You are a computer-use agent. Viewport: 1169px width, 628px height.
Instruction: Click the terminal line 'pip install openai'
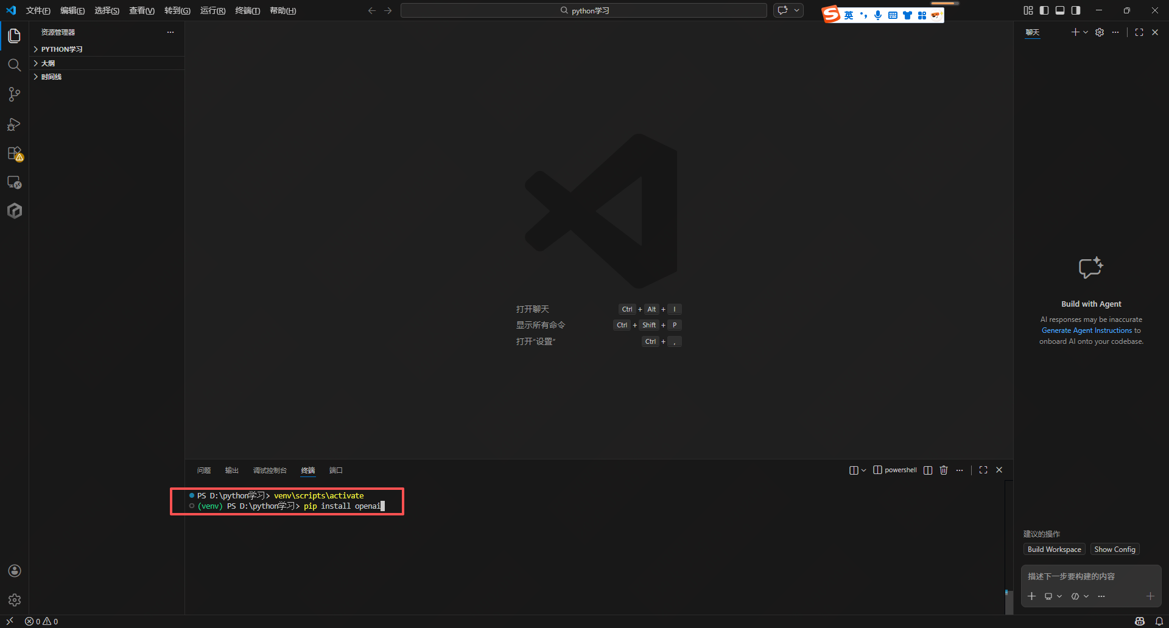click(342, 506)
